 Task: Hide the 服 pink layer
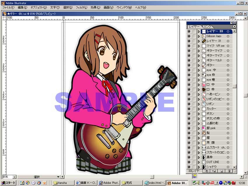189,128
